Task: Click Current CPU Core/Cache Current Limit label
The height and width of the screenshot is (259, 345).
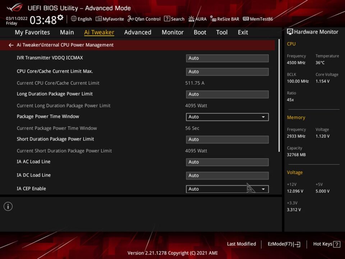Action: [58, 83]
